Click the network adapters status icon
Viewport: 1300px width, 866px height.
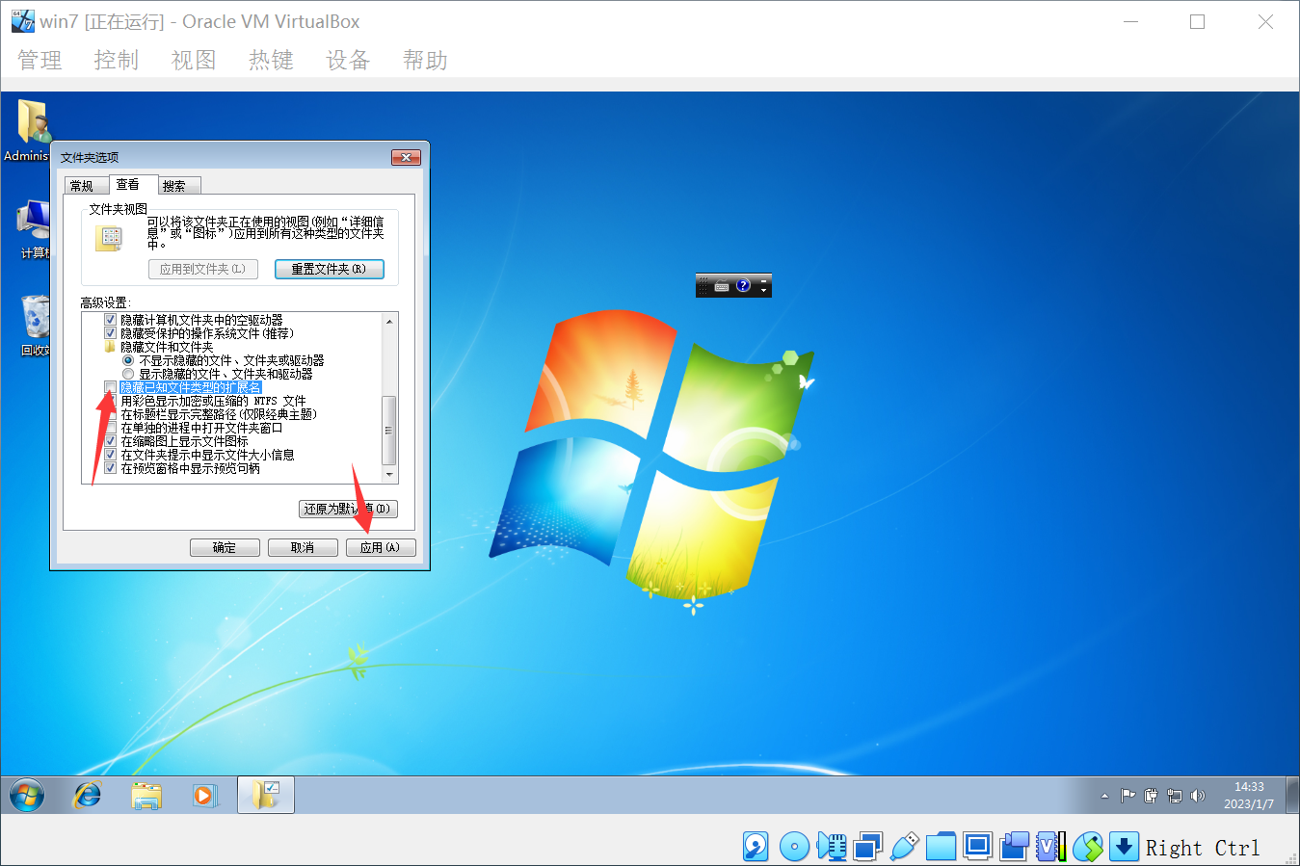(867, 847)
